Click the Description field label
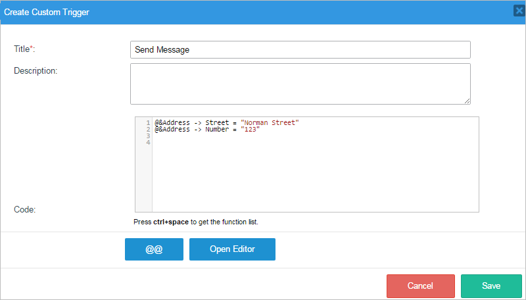This screenshot has height=300, width=526. coord(36,70)
